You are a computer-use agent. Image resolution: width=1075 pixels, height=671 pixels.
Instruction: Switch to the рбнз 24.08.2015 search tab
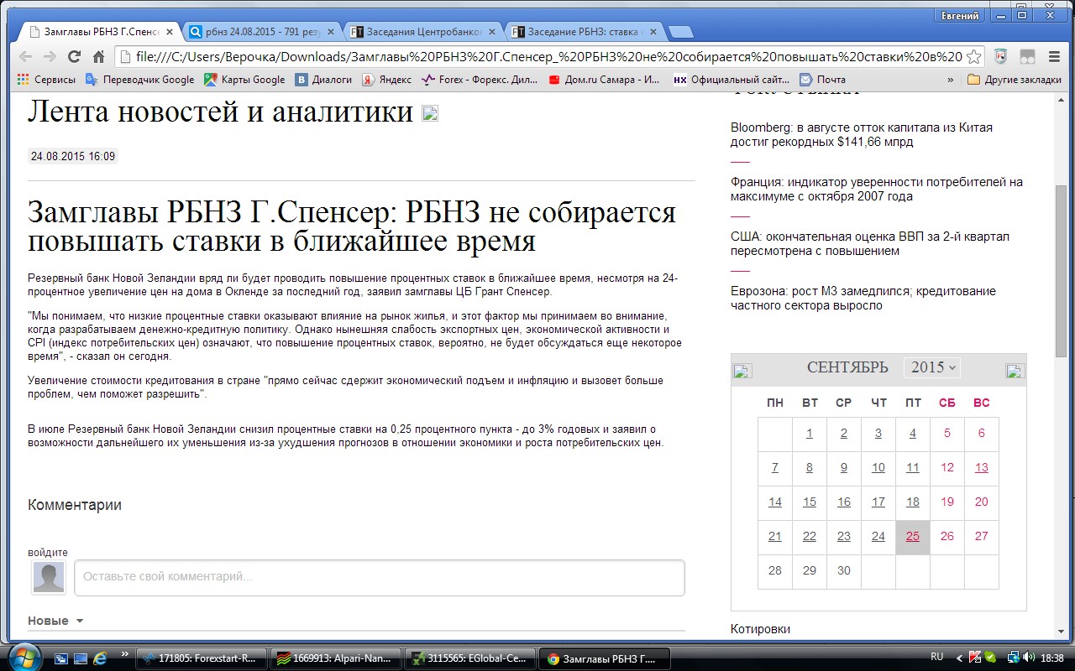(264, 32)
